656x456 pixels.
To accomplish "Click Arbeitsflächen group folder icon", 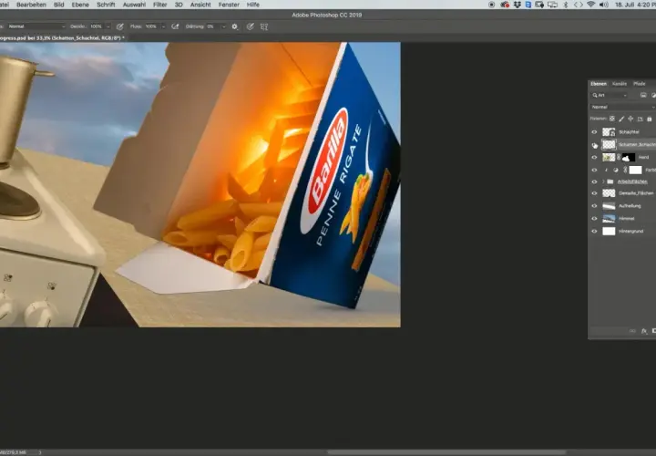I will [x=610, y=181].
